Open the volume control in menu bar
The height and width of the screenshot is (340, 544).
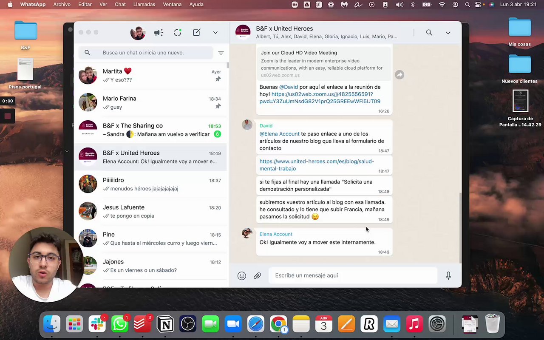pos(399,5)
